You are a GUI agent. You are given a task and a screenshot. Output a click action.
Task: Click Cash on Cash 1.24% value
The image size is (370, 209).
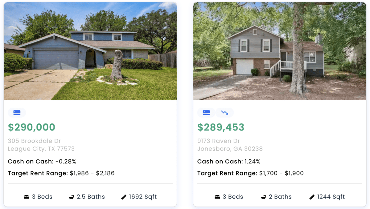(x=253, y=162)
